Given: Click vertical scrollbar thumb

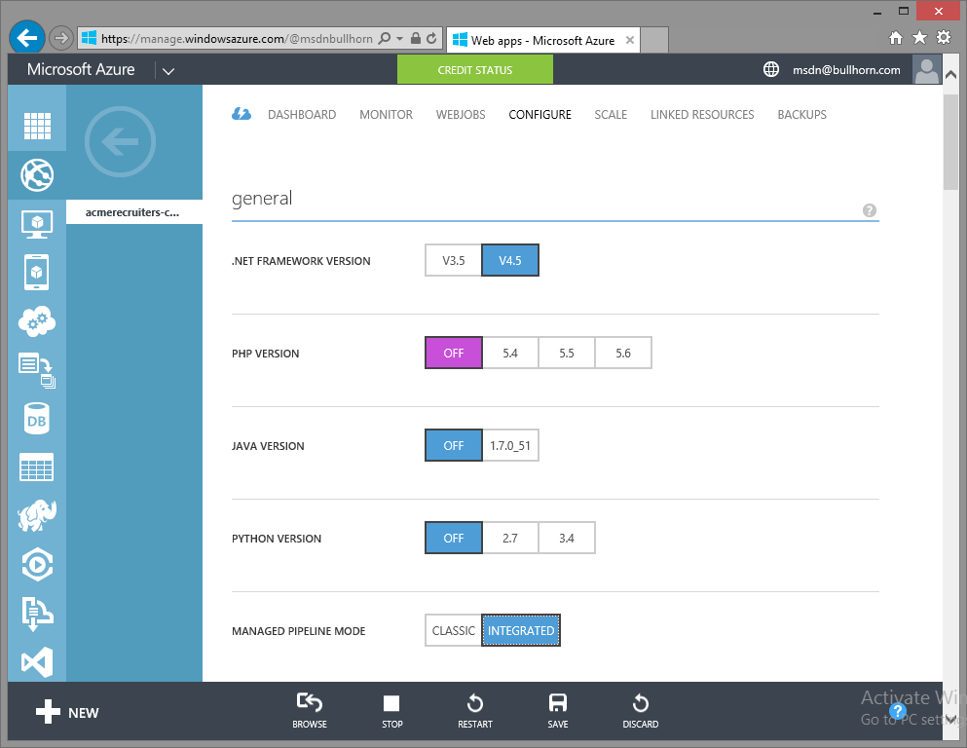Looking at the screenshot, I should pos(950,142).
